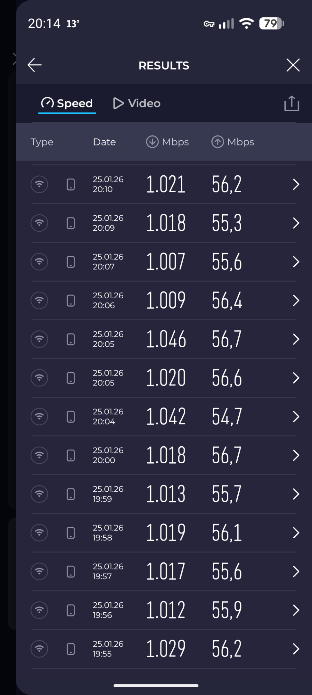Tap the Type column header
Screen dimensions: 312x695
42,142
